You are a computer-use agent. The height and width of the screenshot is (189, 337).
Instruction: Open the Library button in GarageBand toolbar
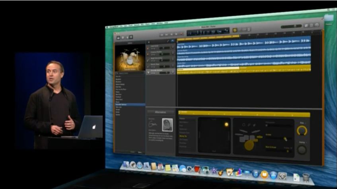point(118,38)
